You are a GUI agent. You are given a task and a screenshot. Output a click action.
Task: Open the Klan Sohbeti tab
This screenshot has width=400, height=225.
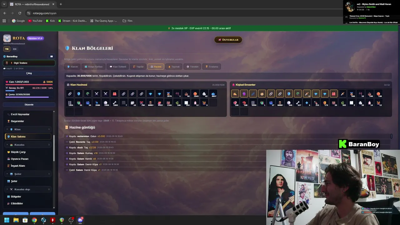pos(118,67)
